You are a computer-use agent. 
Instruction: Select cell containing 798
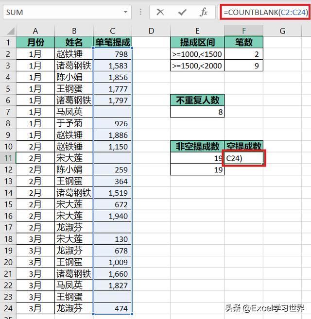coord(113,54)
